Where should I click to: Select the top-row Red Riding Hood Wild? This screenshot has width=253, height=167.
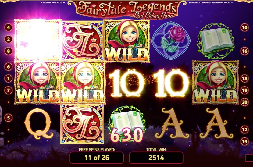127,41
